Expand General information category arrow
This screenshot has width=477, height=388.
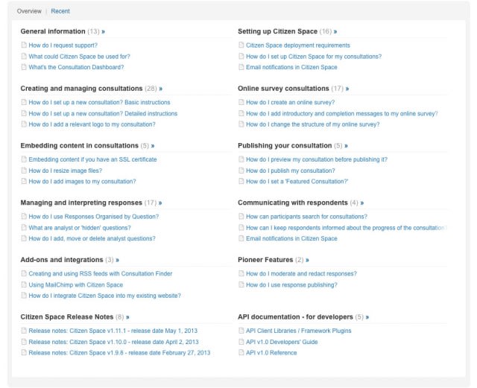(104, 31)
